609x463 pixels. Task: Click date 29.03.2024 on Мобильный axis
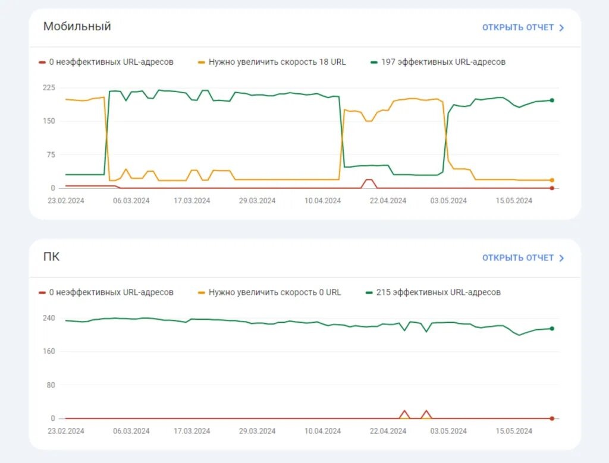tap(257, 201)
